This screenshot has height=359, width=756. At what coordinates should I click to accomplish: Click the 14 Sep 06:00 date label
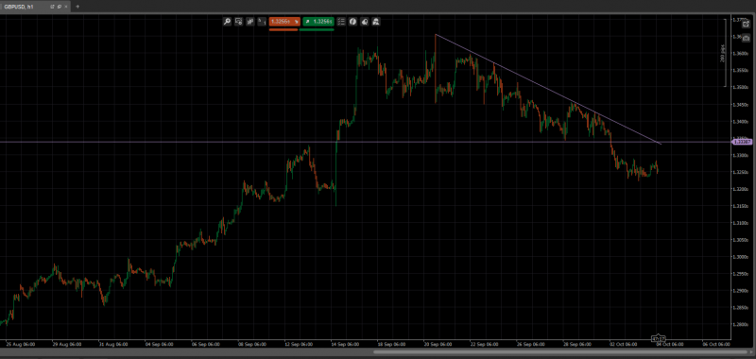(345, 344)
